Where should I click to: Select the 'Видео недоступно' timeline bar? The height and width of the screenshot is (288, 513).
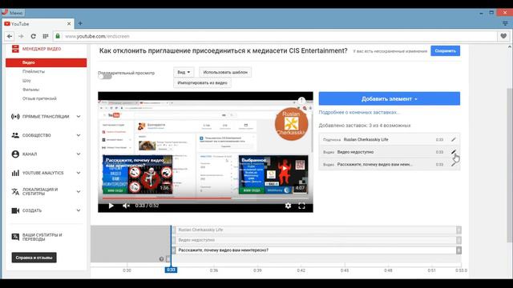(x=316, y=240)
